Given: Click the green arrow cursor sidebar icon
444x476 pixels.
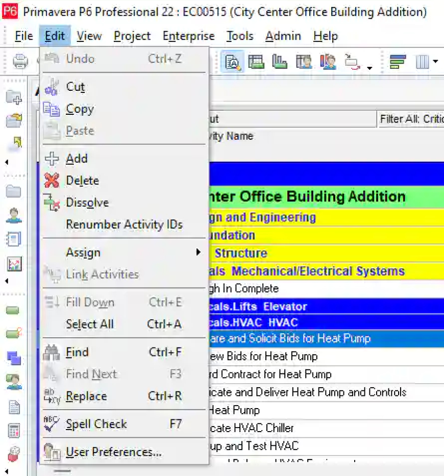Looking at the screenshot, I should point(16,143).
